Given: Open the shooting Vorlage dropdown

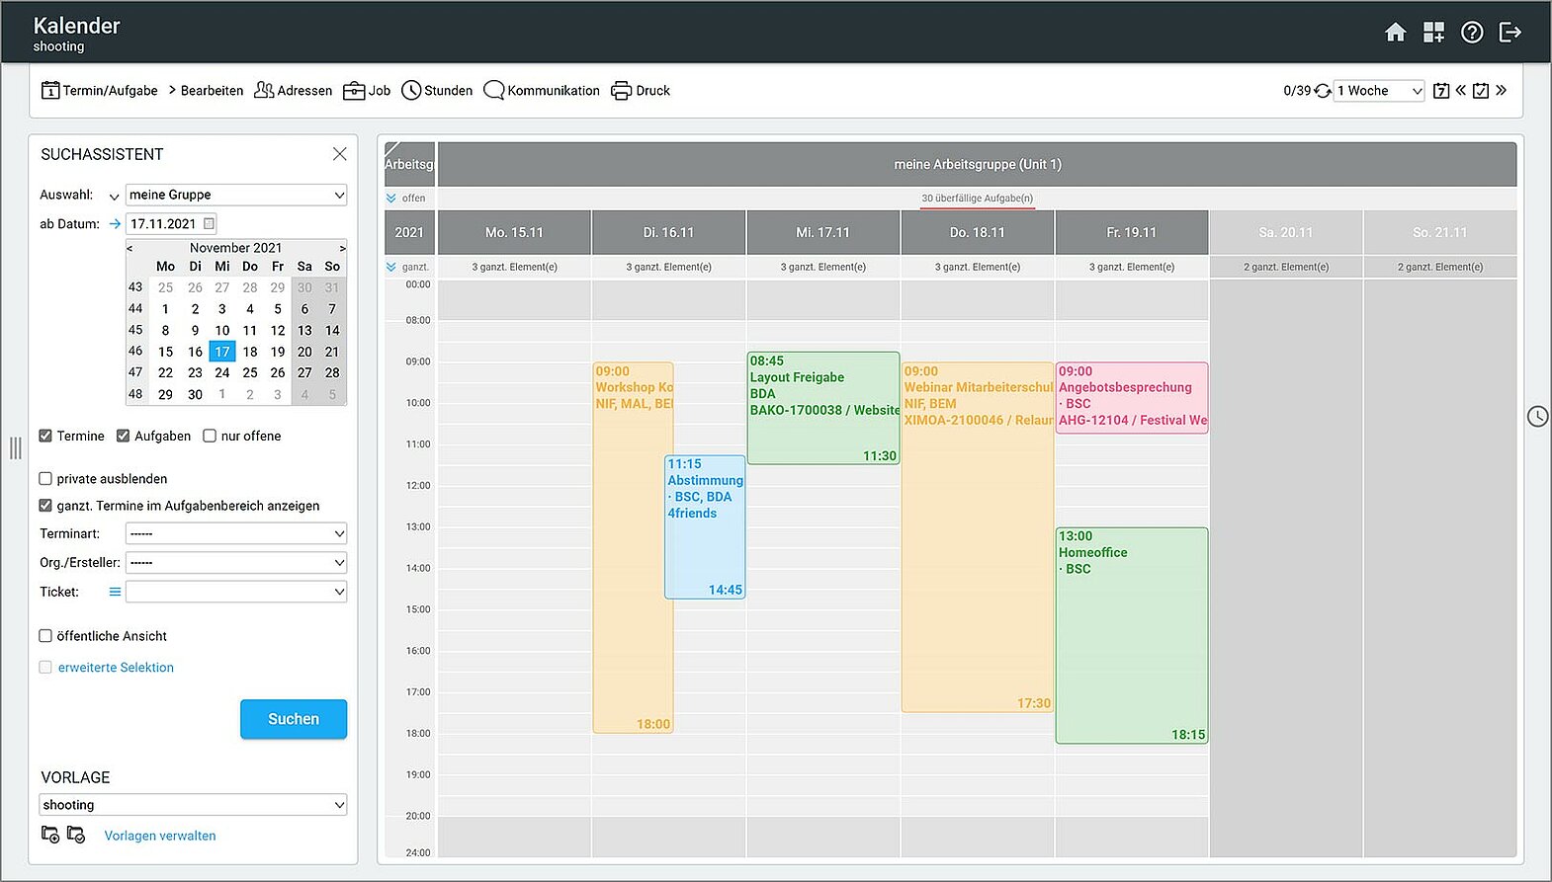Looking at the screenshot, I should pyautogui.click(x=193, y=805).
